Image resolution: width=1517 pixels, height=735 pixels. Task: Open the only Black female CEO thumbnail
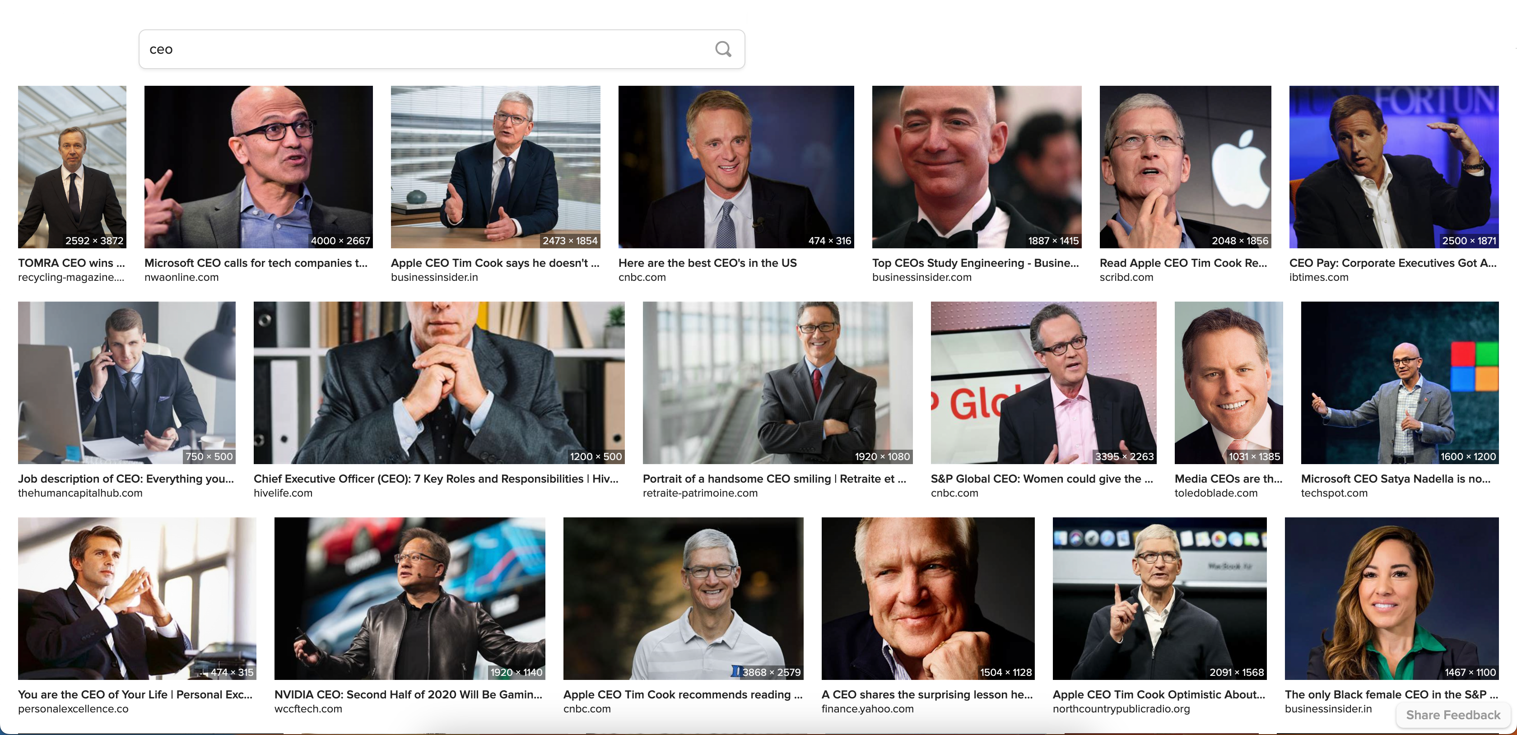click(x=1391, y=598)
